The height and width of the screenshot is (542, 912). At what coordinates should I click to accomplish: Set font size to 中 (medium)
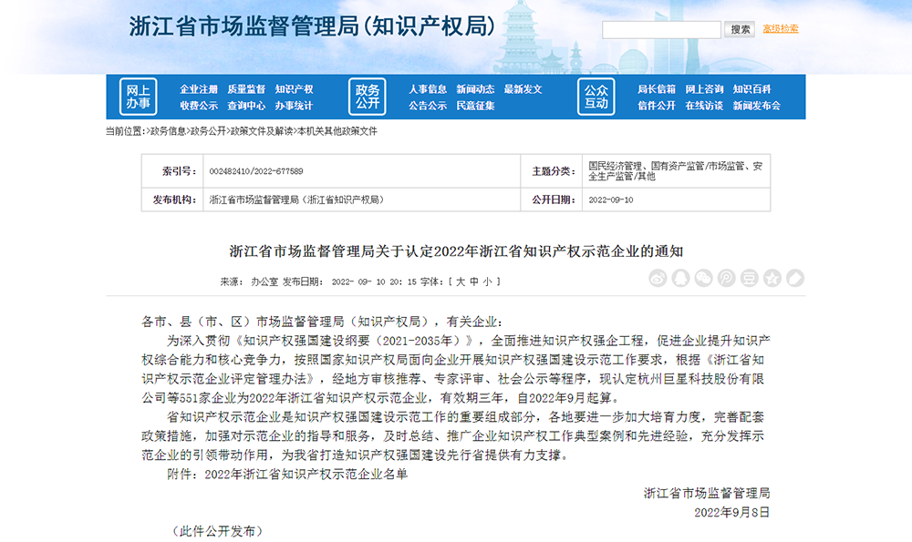click(x=474, y=281)
